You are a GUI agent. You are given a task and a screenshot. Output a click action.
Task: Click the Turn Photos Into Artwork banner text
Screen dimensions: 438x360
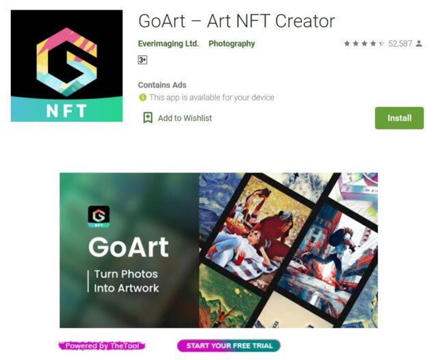[126, 281]
